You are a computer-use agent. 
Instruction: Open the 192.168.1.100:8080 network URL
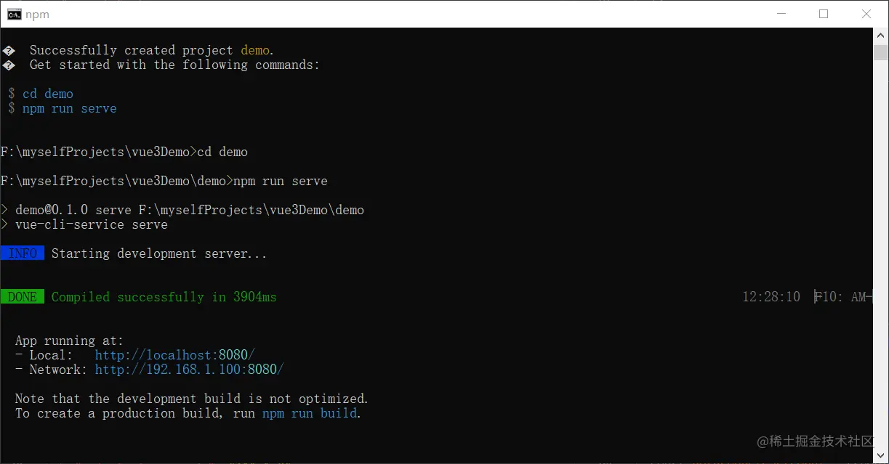(x=189, y=370)
